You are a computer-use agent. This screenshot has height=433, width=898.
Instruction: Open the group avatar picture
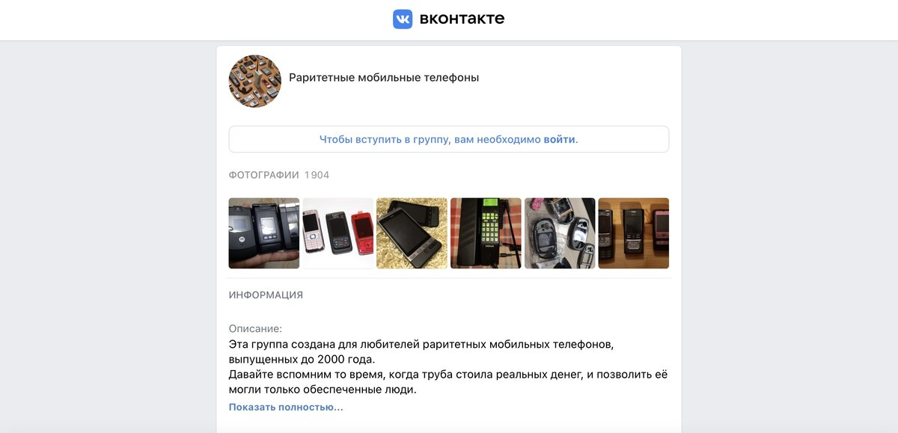click(255, 81)
